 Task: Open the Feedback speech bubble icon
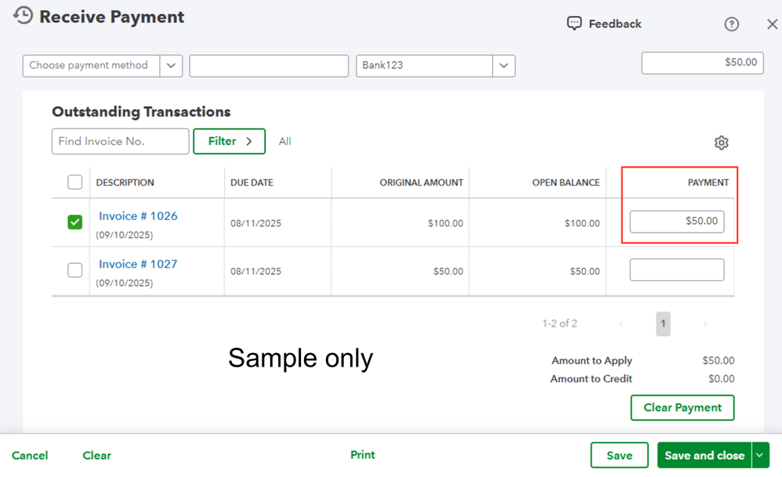click(x=574, y=23)
